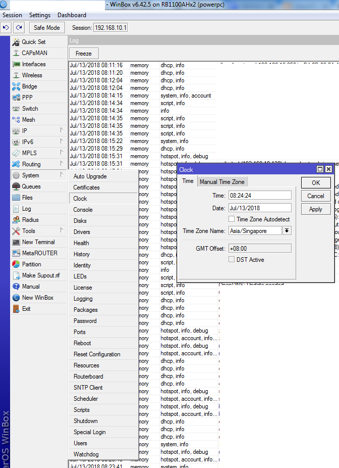Image resolution: width=339 pixels, height=468 pixels.
Task: Open Quick Set from sidebar icon
Action: pos(16,42)
